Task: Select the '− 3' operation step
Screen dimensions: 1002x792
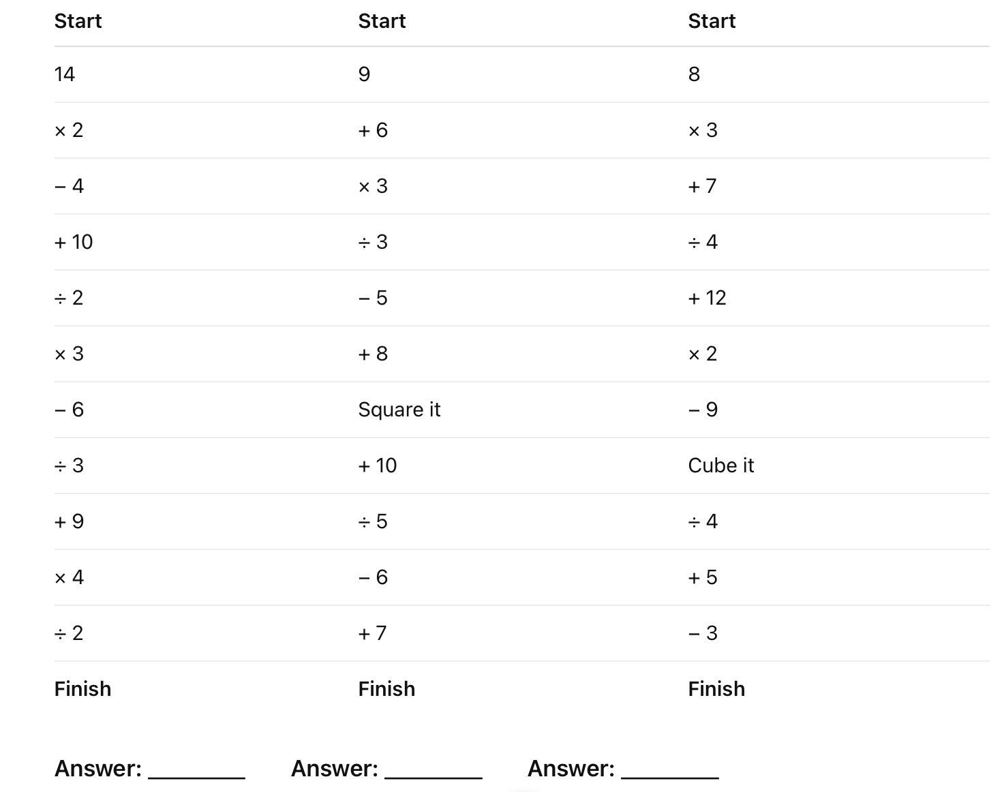Action: pos(703,633)
